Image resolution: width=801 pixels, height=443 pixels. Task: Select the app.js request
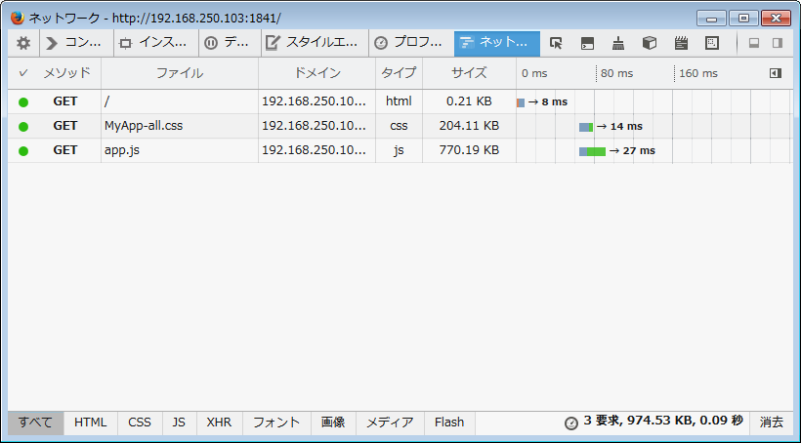click(x=400, y=150)
